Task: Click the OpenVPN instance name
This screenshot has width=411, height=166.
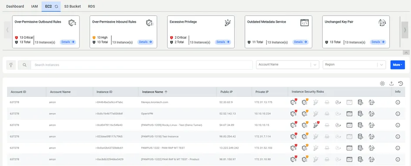Action: point(147,114)
